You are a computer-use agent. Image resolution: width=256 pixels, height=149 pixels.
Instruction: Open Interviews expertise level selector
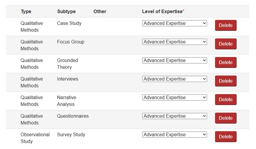[174, 79]
